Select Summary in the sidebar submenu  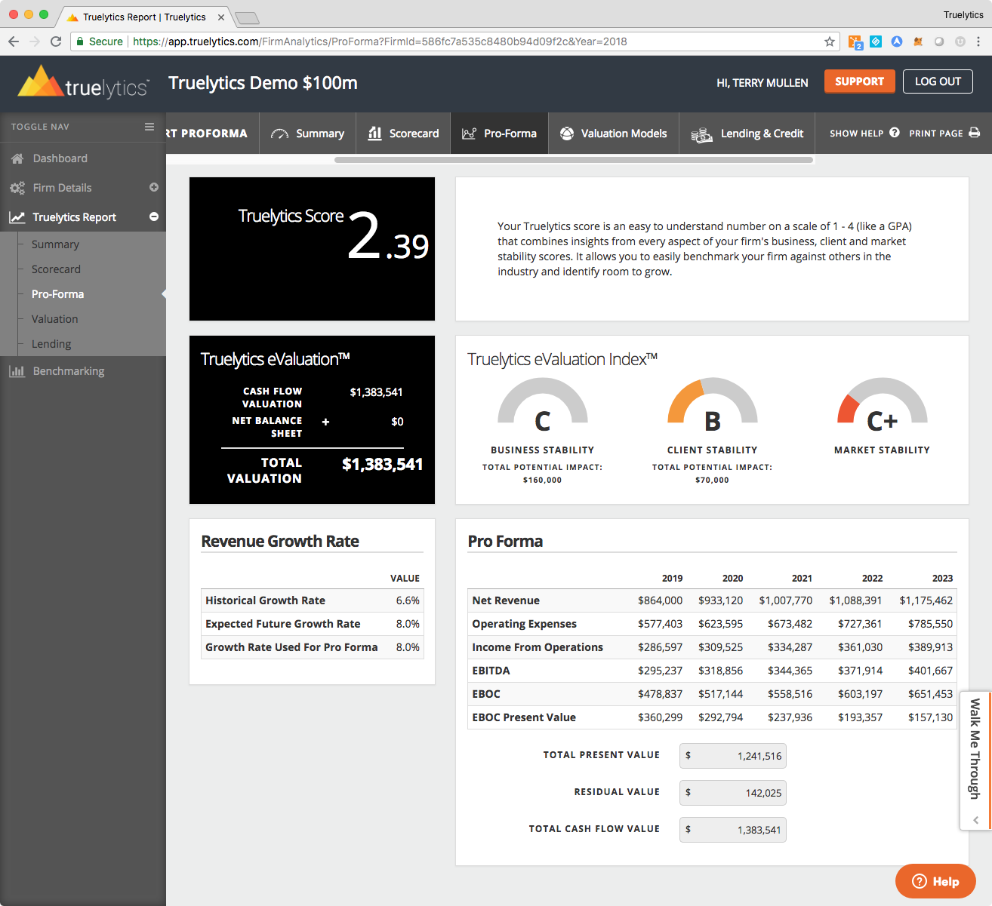(55, 244)
